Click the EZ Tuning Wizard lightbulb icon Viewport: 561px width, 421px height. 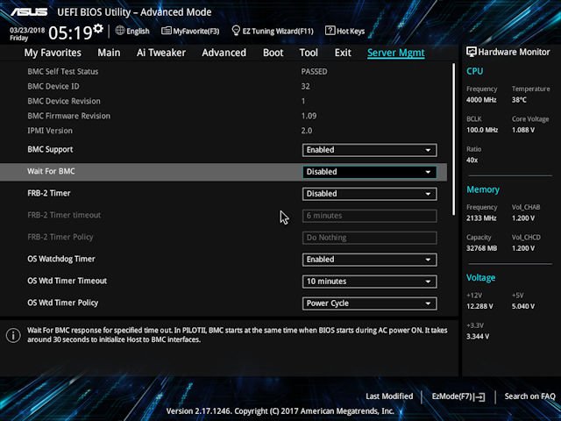236,31
